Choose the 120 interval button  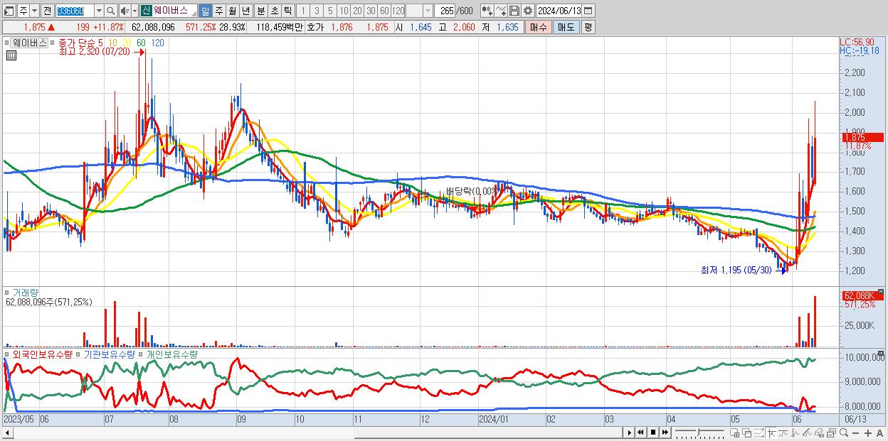tap(398, 11)
